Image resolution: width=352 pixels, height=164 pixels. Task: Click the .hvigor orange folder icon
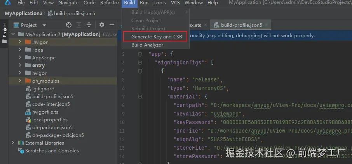click(28, 42)
